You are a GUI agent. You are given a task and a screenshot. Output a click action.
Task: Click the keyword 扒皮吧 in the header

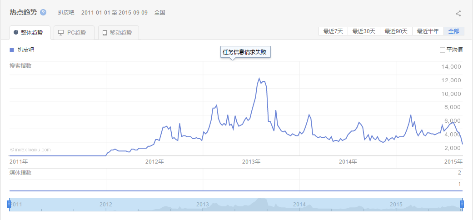[x=66, y=13]
